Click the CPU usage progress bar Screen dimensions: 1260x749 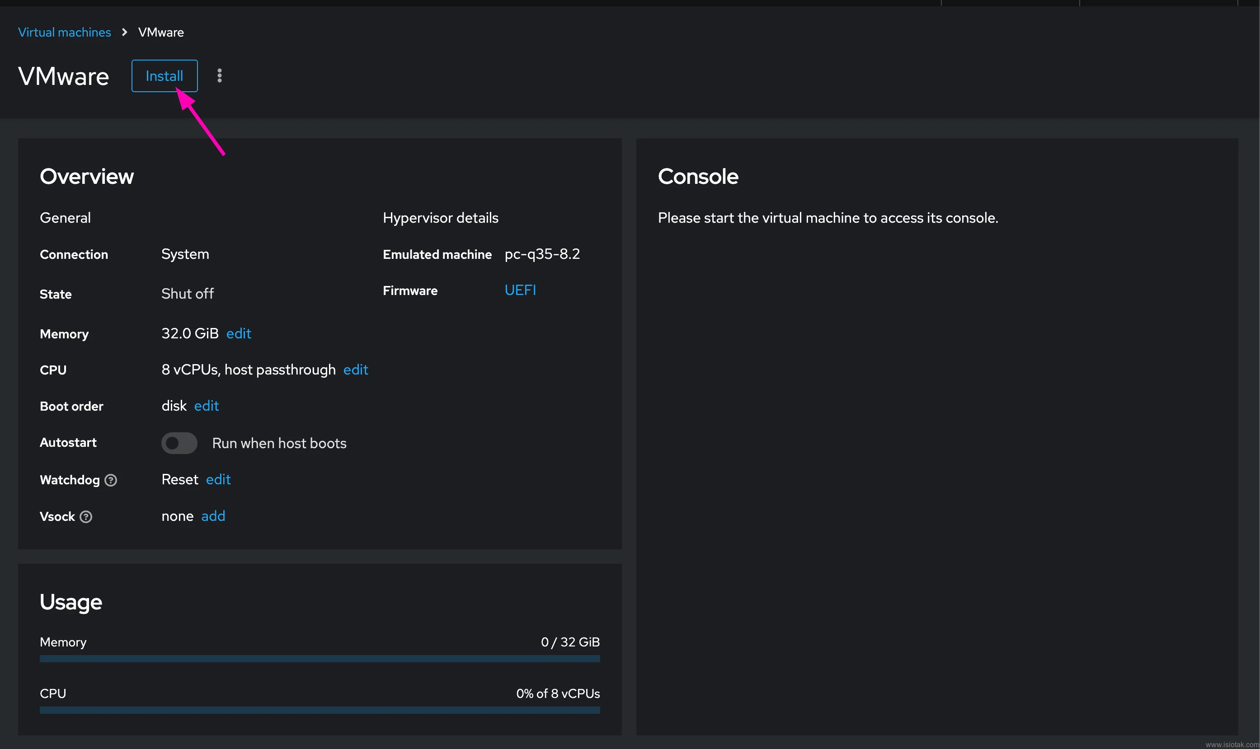pyautogui.click(x=320, y=710)
